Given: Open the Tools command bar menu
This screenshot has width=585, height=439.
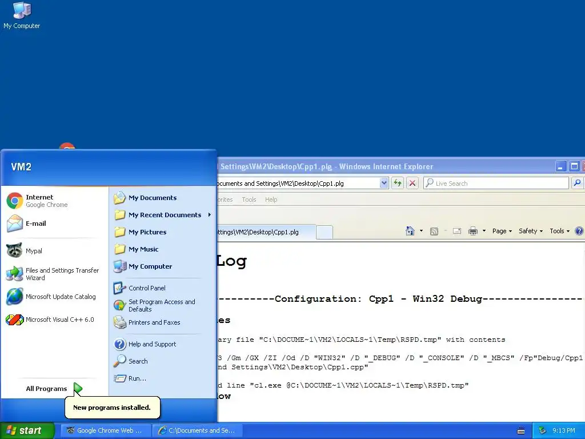Looking at the screenshot, I should [560, 231].
